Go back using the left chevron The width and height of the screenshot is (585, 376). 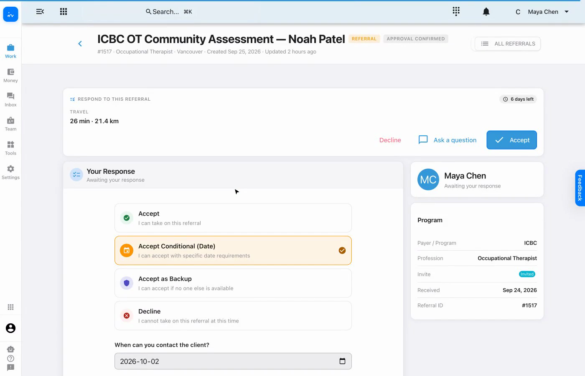(80, 44)
